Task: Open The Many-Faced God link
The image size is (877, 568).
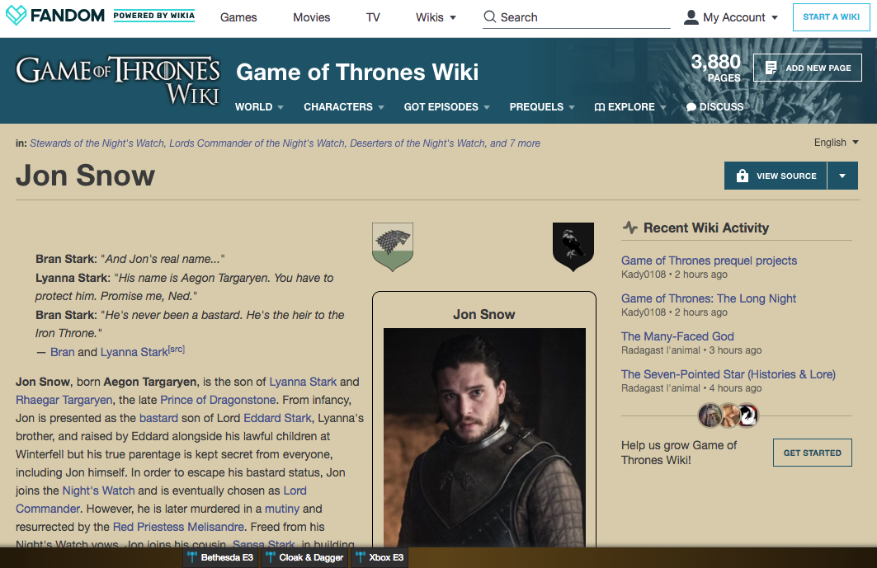Action: (677, 336)
